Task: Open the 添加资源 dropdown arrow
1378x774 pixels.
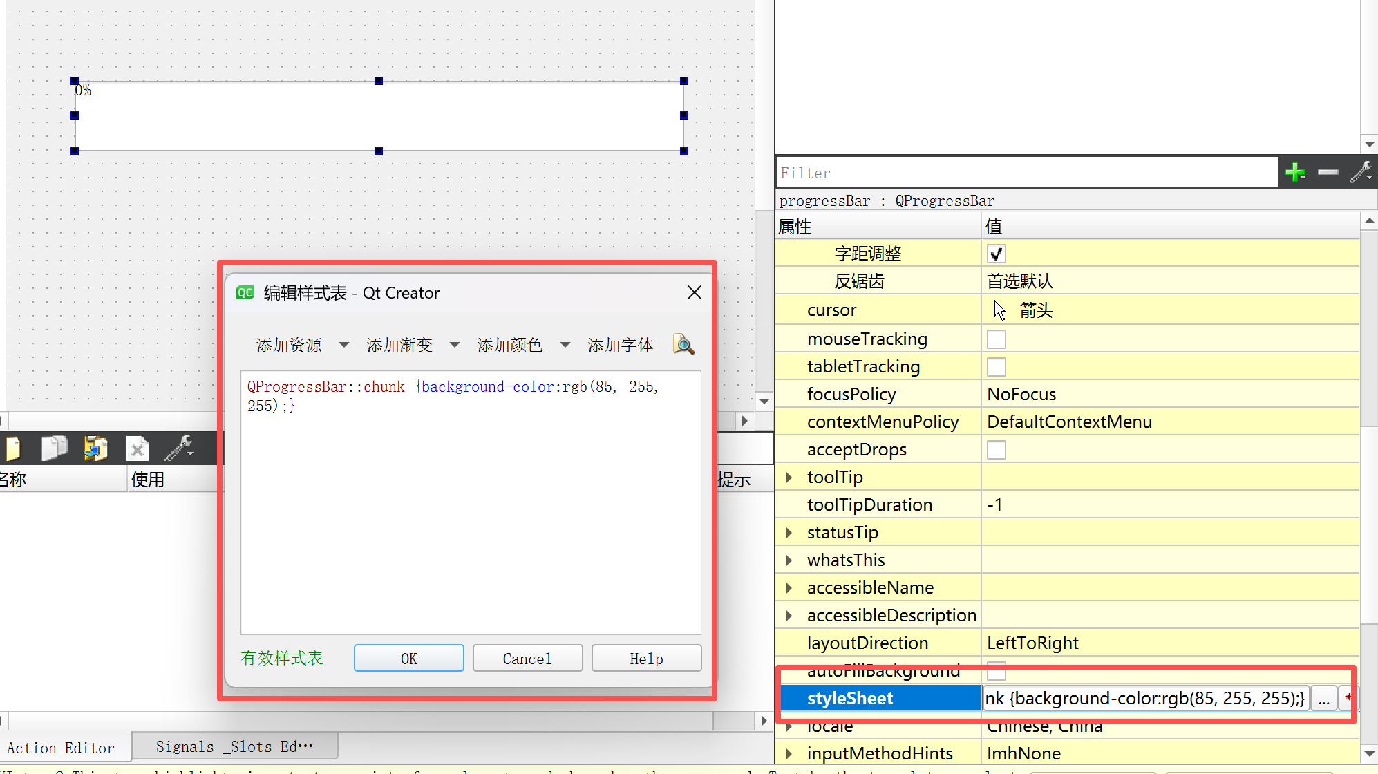Action: click(x=343, y=345)
